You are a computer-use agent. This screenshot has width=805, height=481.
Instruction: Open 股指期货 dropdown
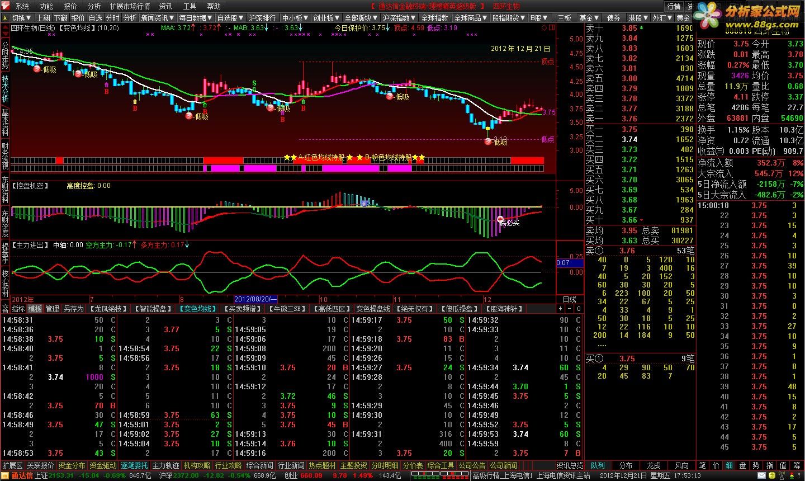pyautogui.click(x=509, y=18)
